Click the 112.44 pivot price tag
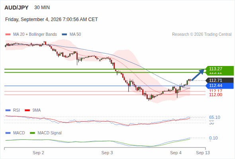 point(219,86)
